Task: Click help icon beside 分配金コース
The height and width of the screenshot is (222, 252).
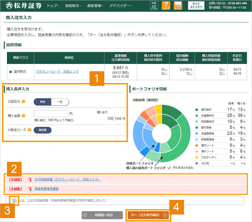Action: click(29, 130)
